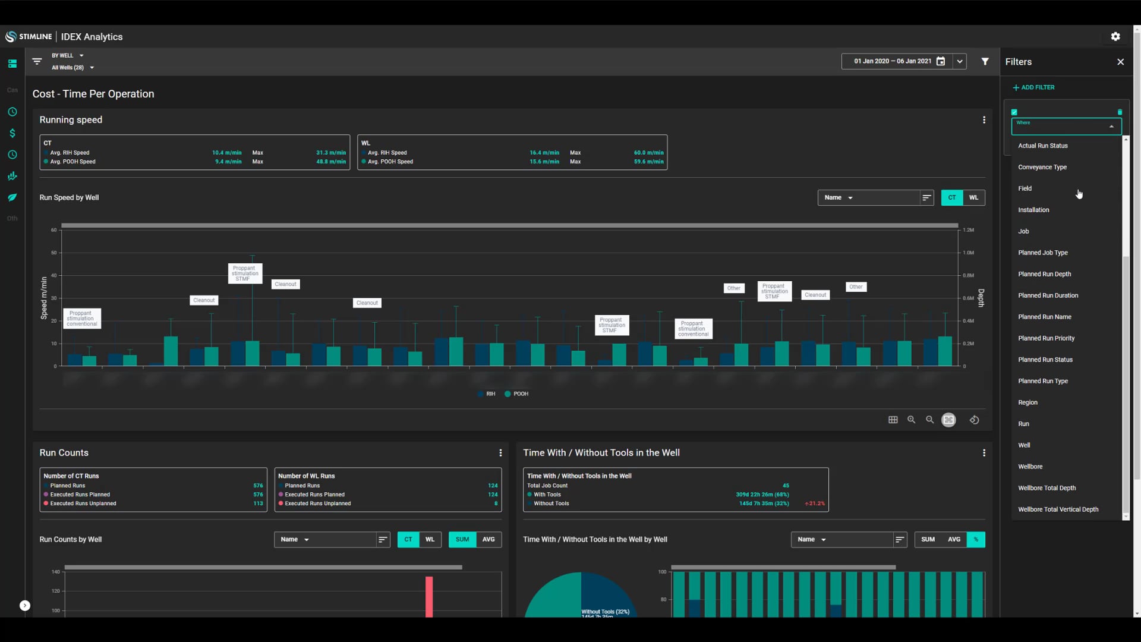Choose Planned Job Type filter option
1141x642 pixels.
1044,252
